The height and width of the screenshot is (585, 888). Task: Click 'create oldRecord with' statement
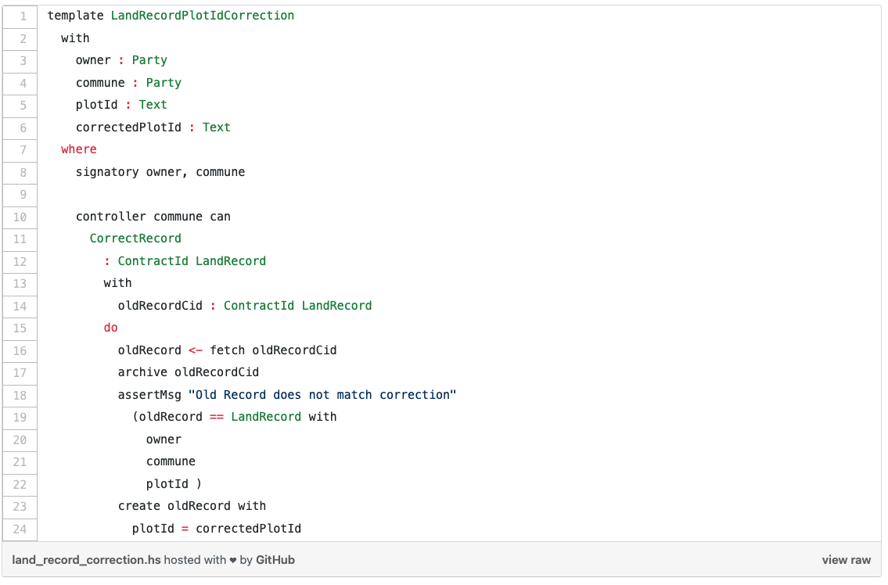coord(192,506)
